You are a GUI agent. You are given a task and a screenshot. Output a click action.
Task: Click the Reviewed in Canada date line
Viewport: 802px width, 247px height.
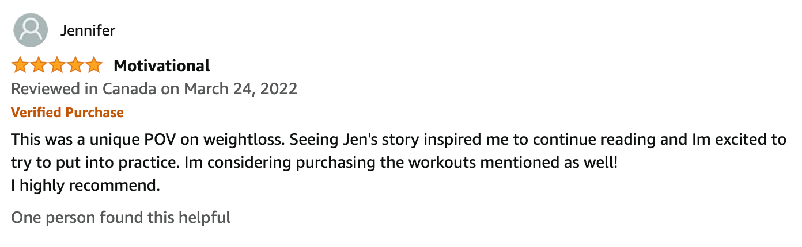[154, 89]
